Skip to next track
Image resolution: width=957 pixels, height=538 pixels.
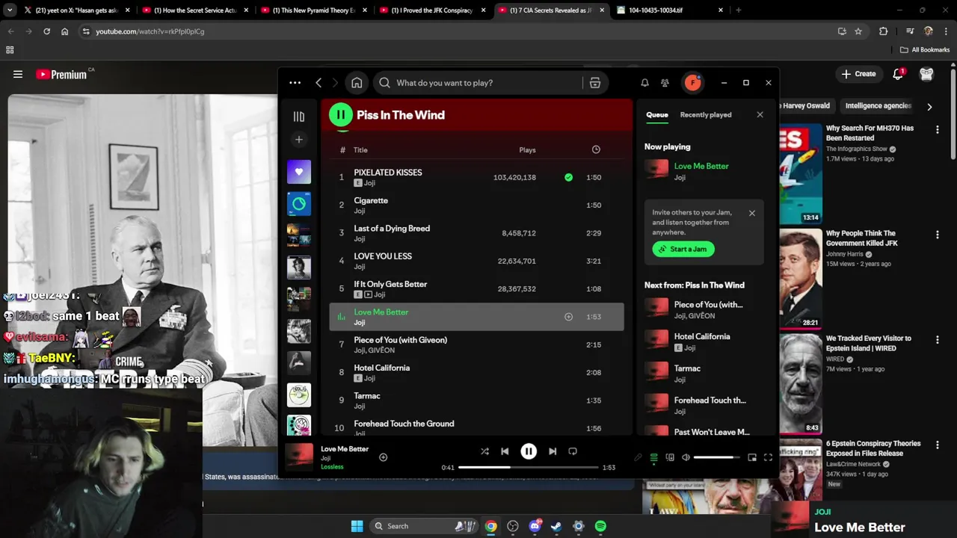pos(553,451)
